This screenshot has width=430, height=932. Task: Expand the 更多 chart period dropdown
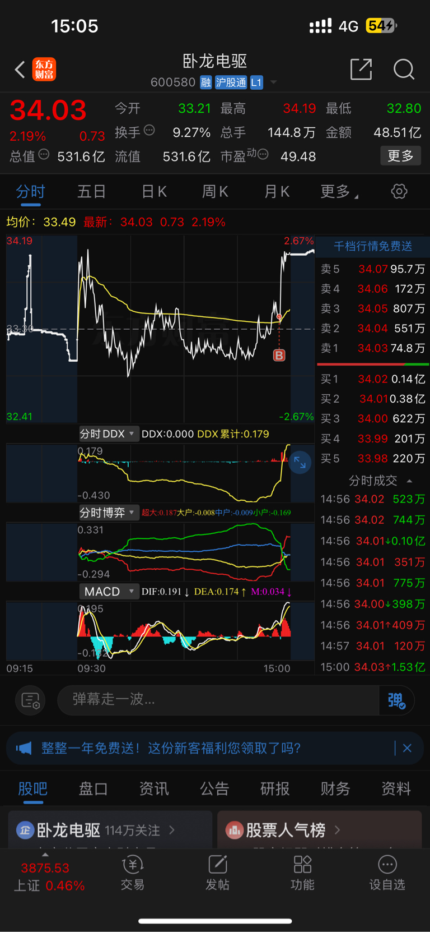[339, 192]
